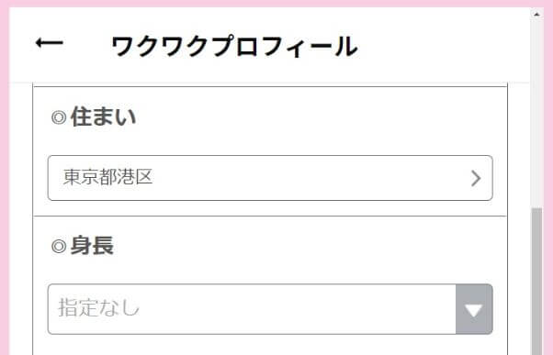The image size is (553, 355).
Task: Click the 東京都港区 text
Action: click(x=107, y=177)
